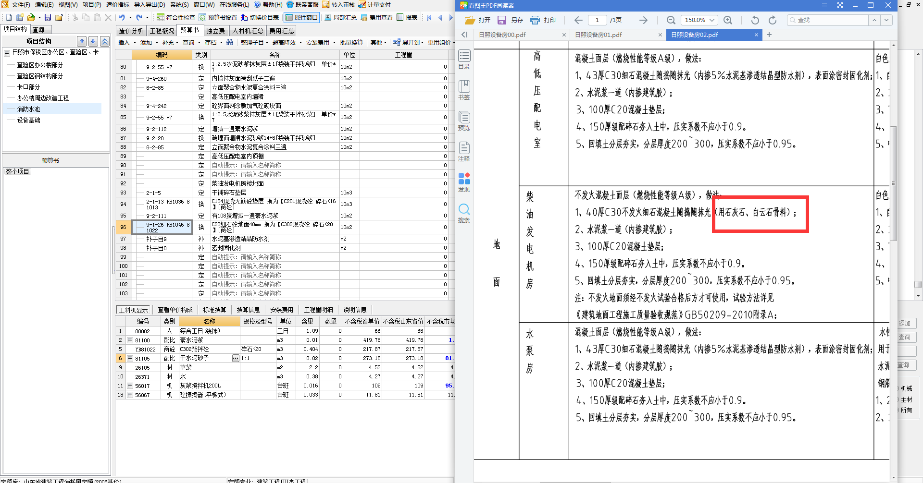
Task: Click the 预算书设置 button
Action: pyautogui.click(x=218, y=17)
